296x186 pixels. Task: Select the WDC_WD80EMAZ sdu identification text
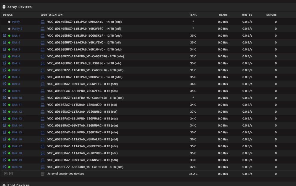click(83, 125)
